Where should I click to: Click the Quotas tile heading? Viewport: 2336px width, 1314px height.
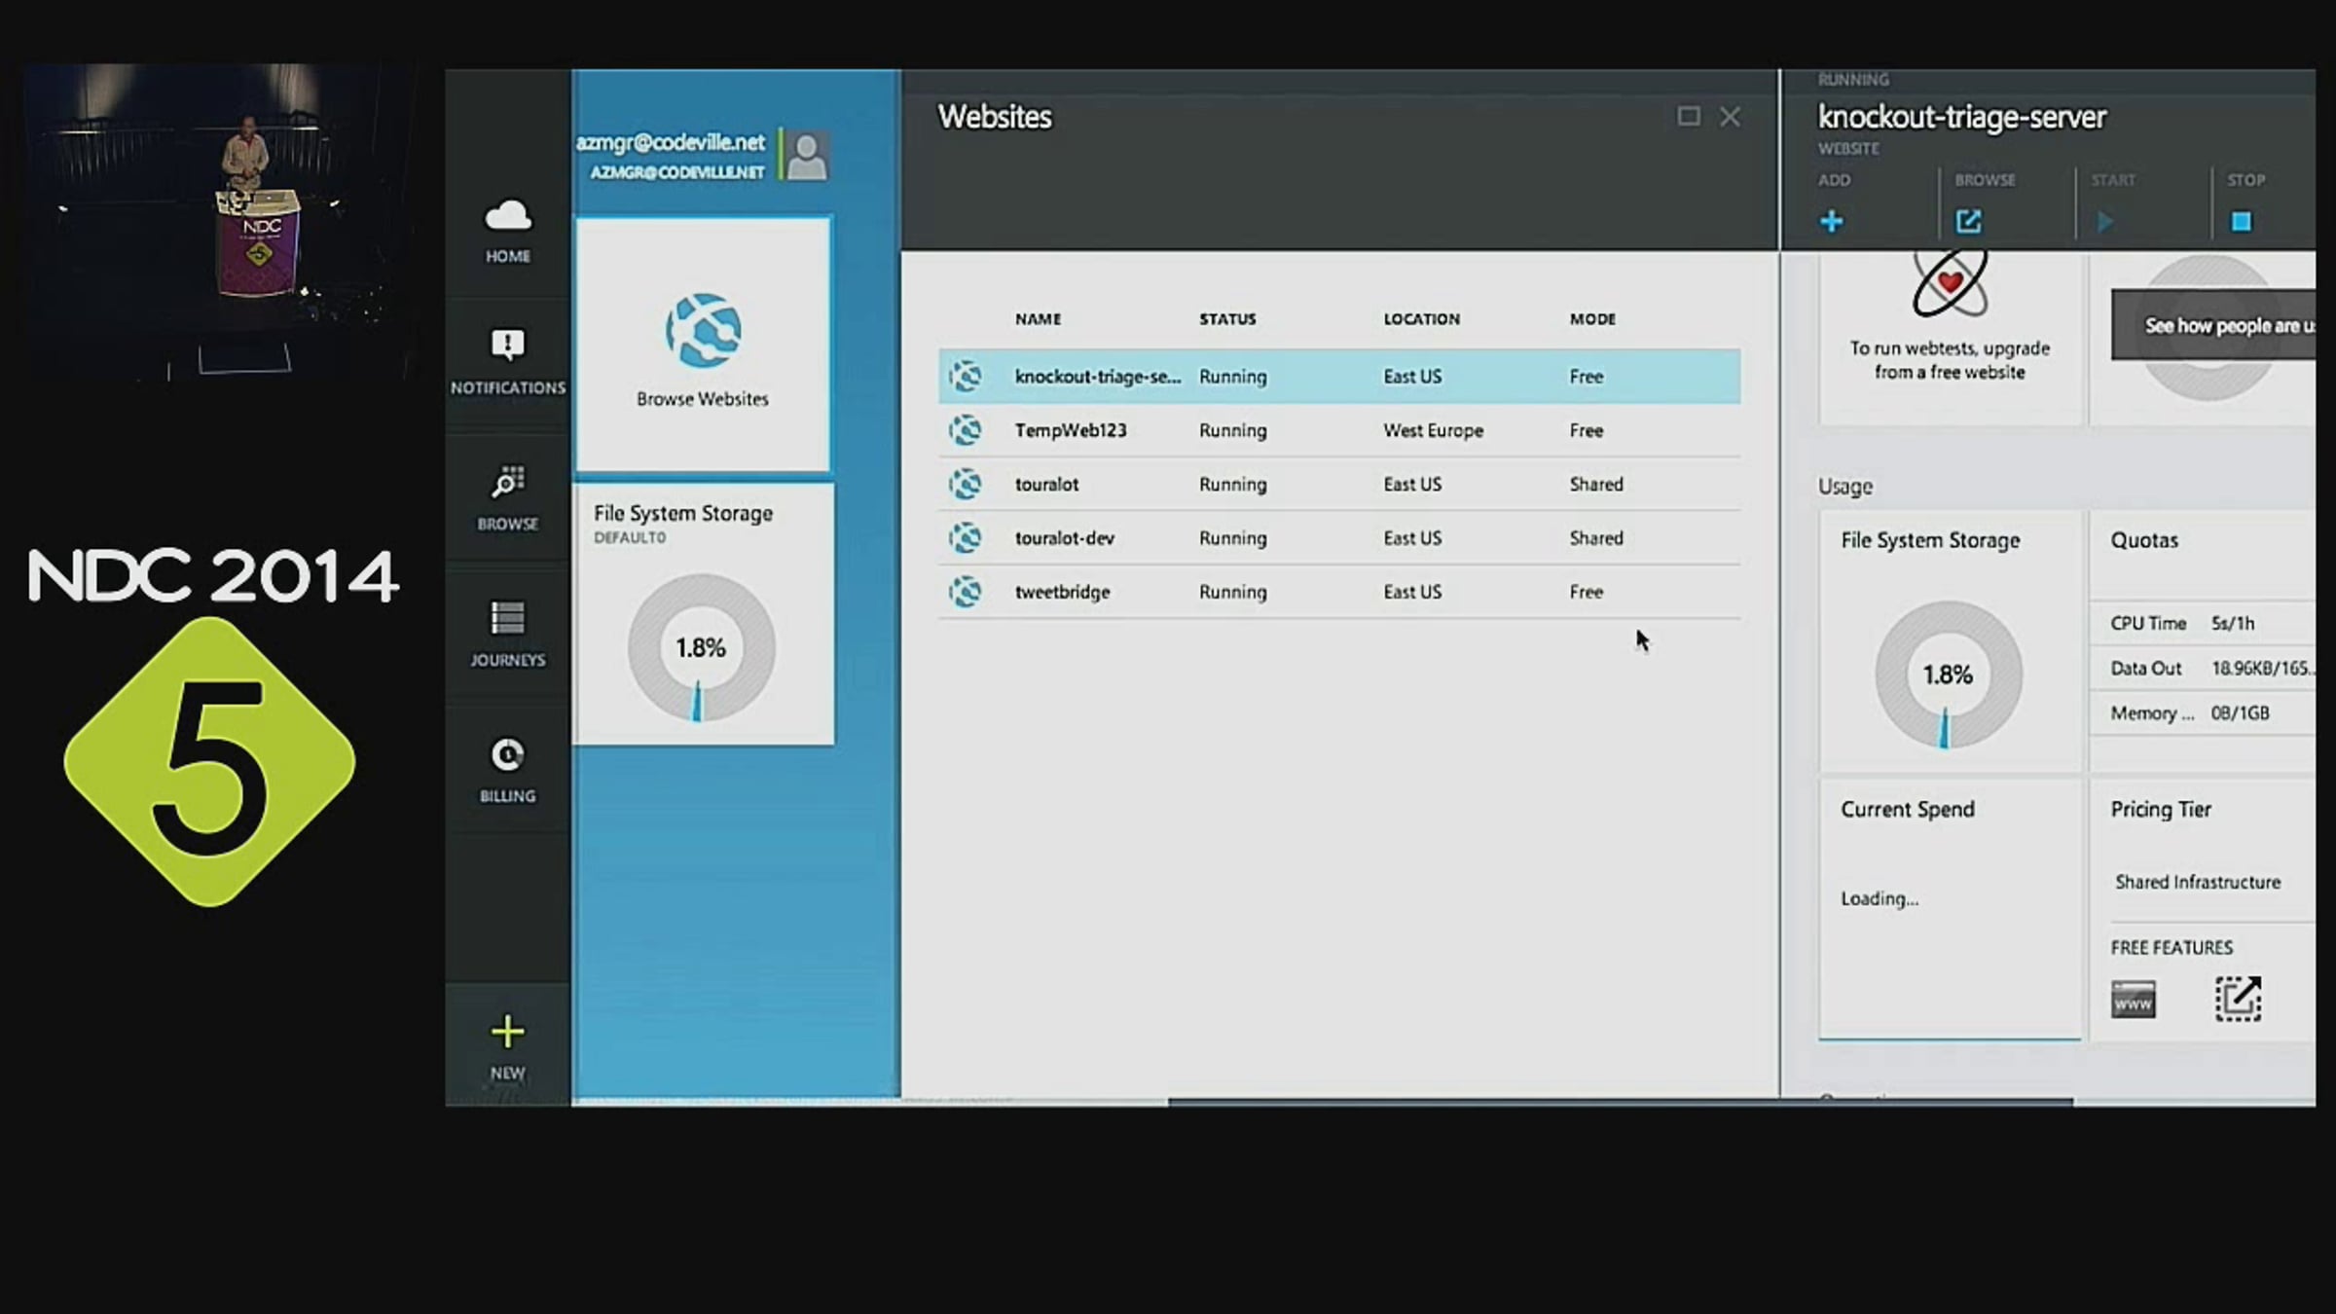(x=2144, y=540)
